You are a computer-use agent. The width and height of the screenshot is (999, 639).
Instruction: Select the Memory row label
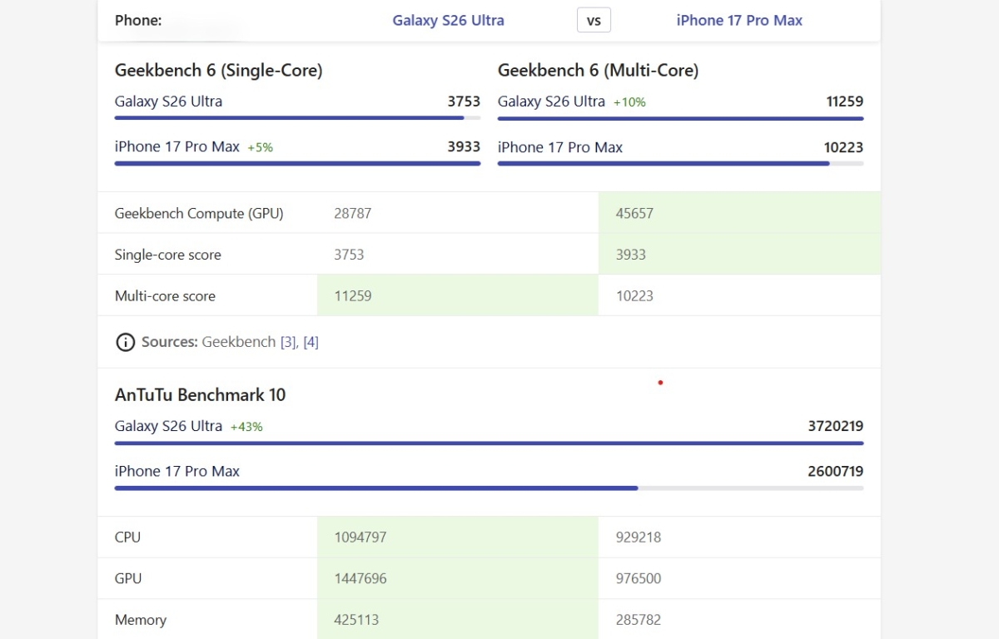[x=141, y=620]
